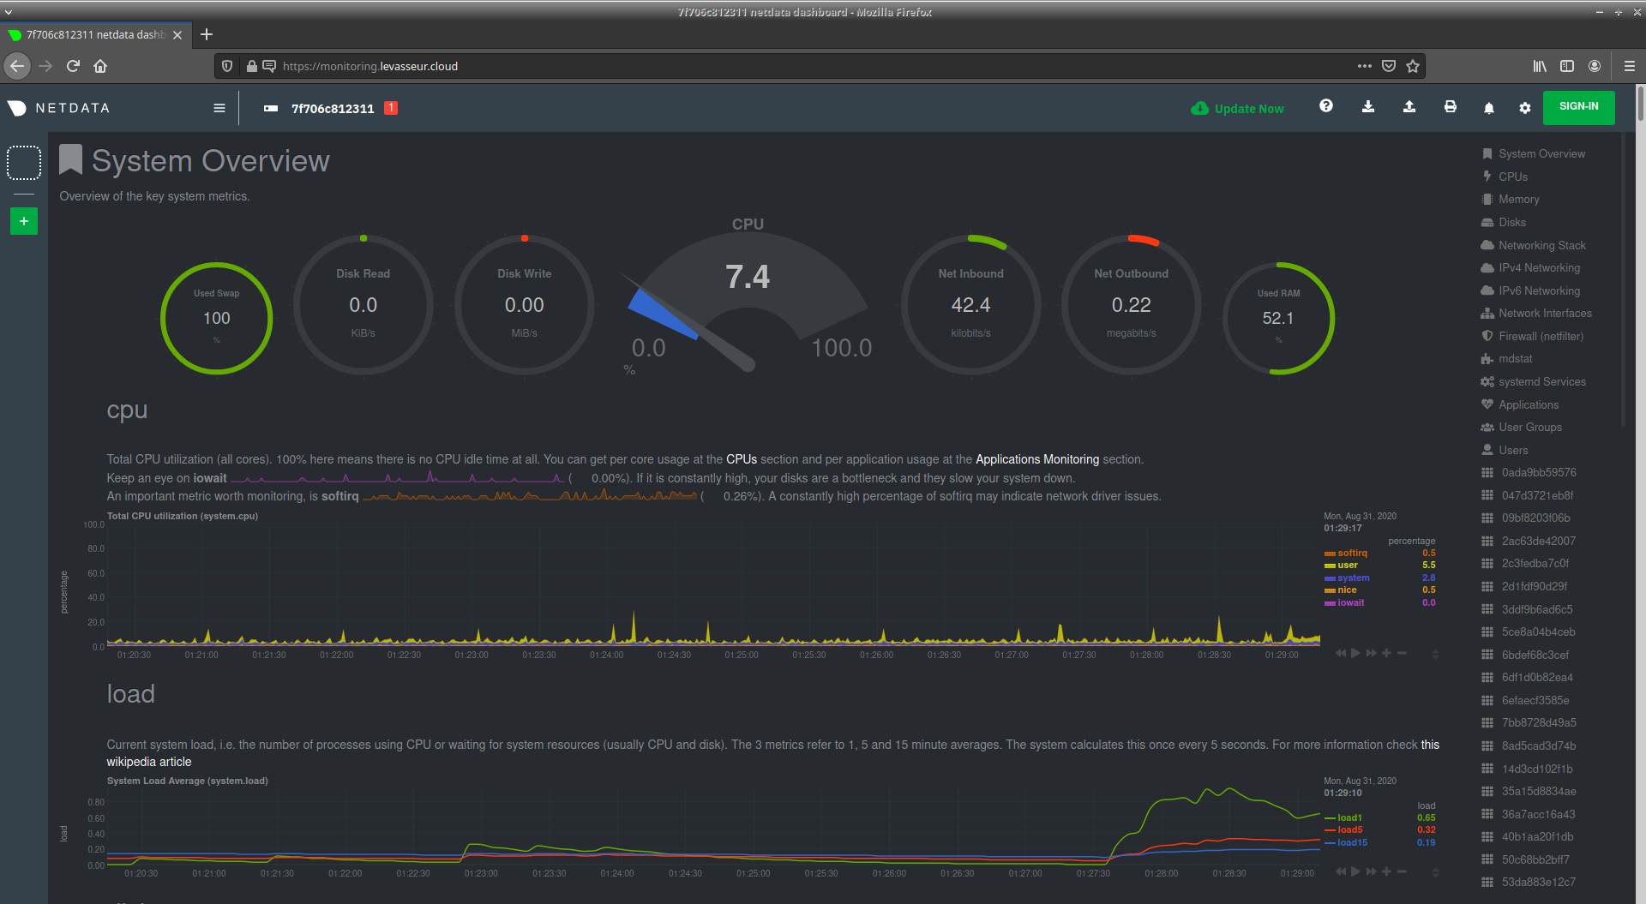The image size is (1646, 904).
Task: Open the hamburger menu beside the Netdata logo
Action: 219,108
